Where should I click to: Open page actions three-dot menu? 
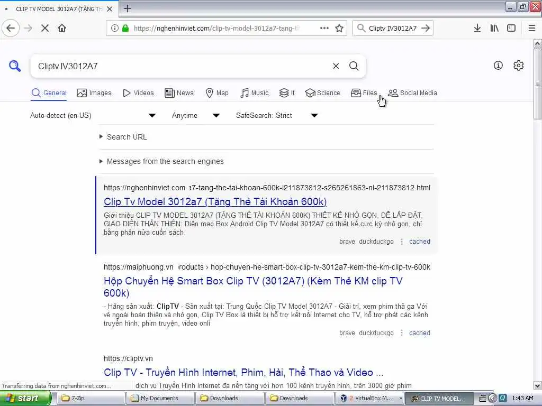click(324, 29)
